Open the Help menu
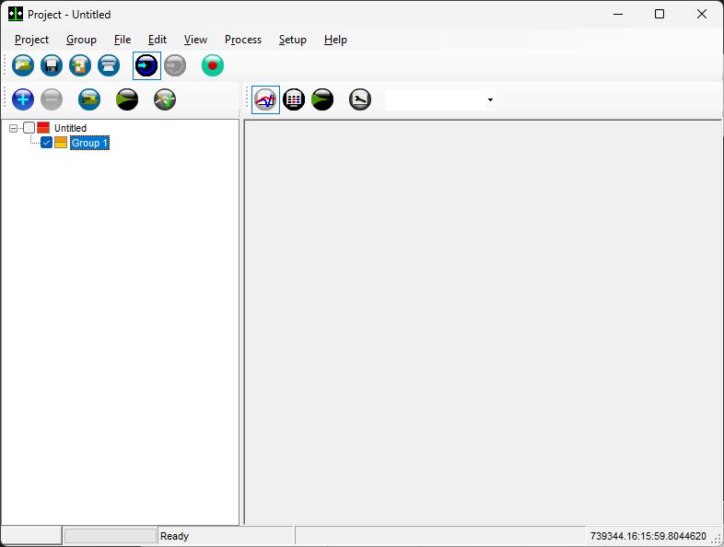The height and width of the screenshot is (547, 724). click(x=335, y=40)
